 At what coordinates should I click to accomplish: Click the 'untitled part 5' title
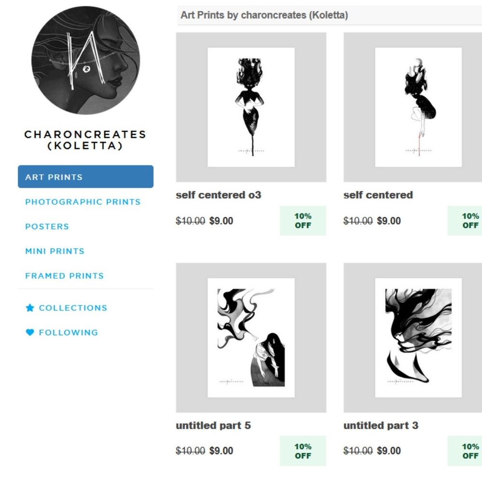coord(213,426)
